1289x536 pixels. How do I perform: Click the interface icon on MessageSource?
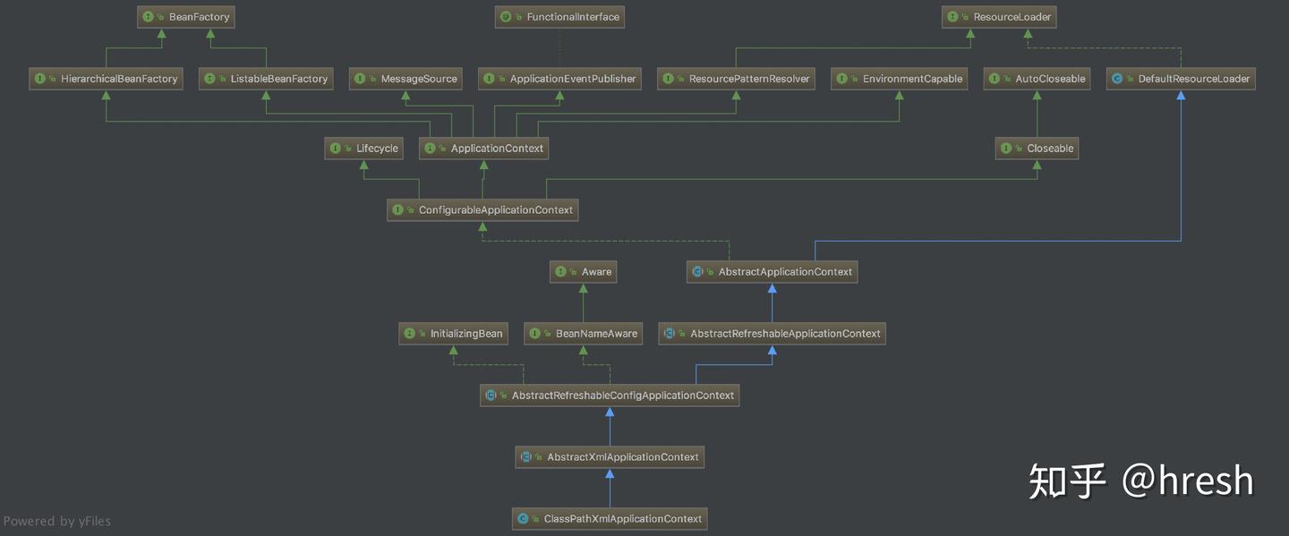pyautogui.click(x=361, y=79)
